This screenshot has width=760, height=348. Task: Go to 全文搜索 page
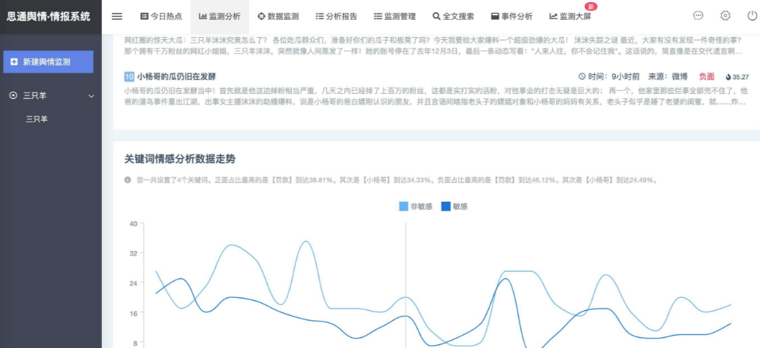[x=453, y=16]
